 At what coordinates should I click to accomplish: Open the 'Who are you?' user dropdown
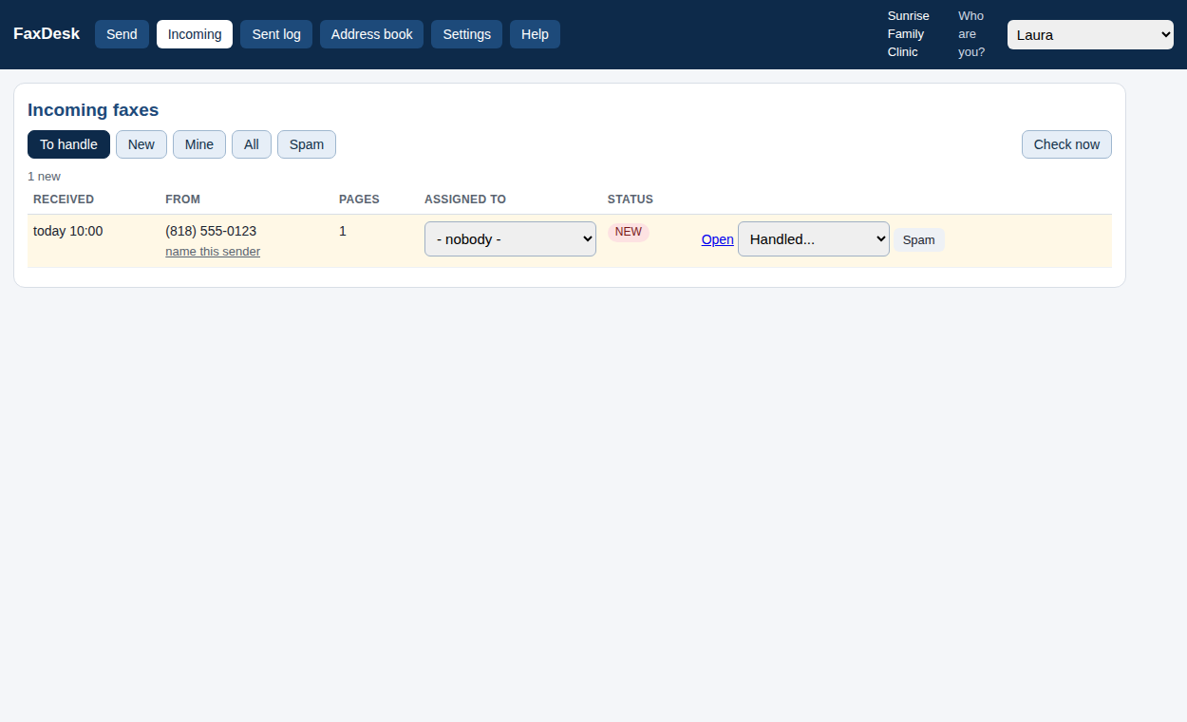coord(1090,35)
